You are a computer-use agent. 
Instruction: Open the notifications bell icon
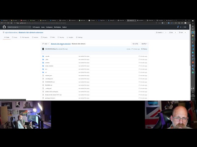point(178,27)
